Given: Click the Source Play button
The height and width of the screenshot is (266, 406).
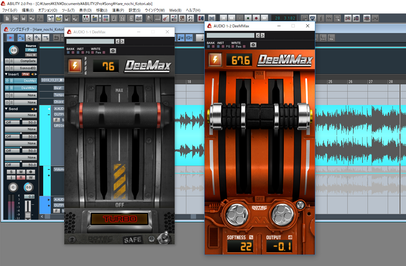Looking at the screenshot, I should coord(31,50).
